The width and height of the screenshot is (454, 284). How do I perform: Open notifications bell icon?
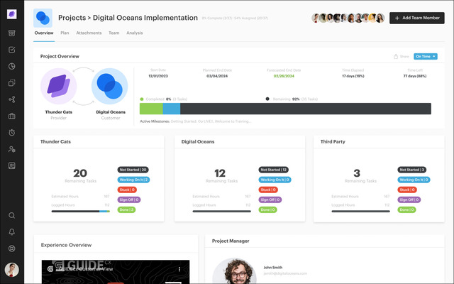click(x=12, y=232)
